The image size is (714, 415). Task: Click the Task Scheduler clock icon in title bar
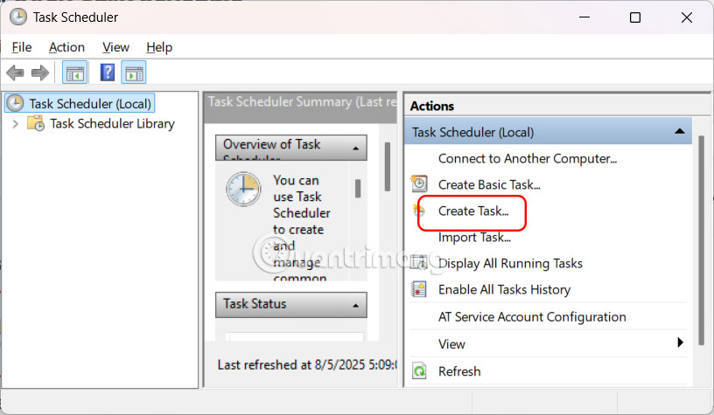[x=18, y=17]
